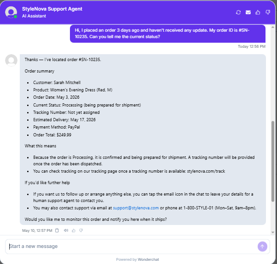Dislike the bot message with thumbs down
Image resolution: width=277 pixels, height=264 pixels.
81,230
